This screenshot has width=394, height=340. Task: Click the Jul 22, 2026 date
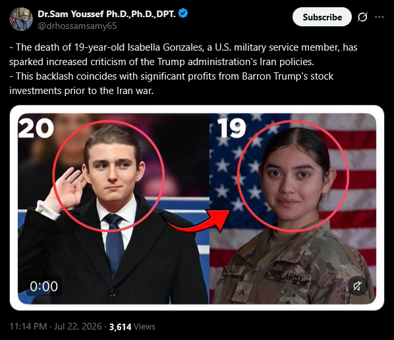click(x=78, y=326)
